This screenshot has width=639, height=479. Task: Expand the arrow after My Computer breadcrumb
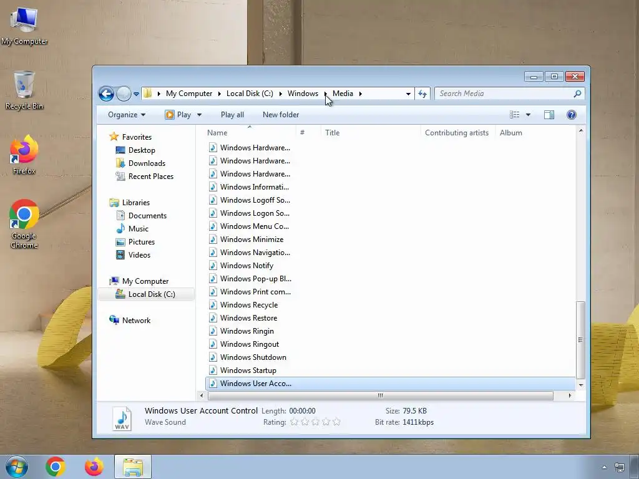[219, 94]
